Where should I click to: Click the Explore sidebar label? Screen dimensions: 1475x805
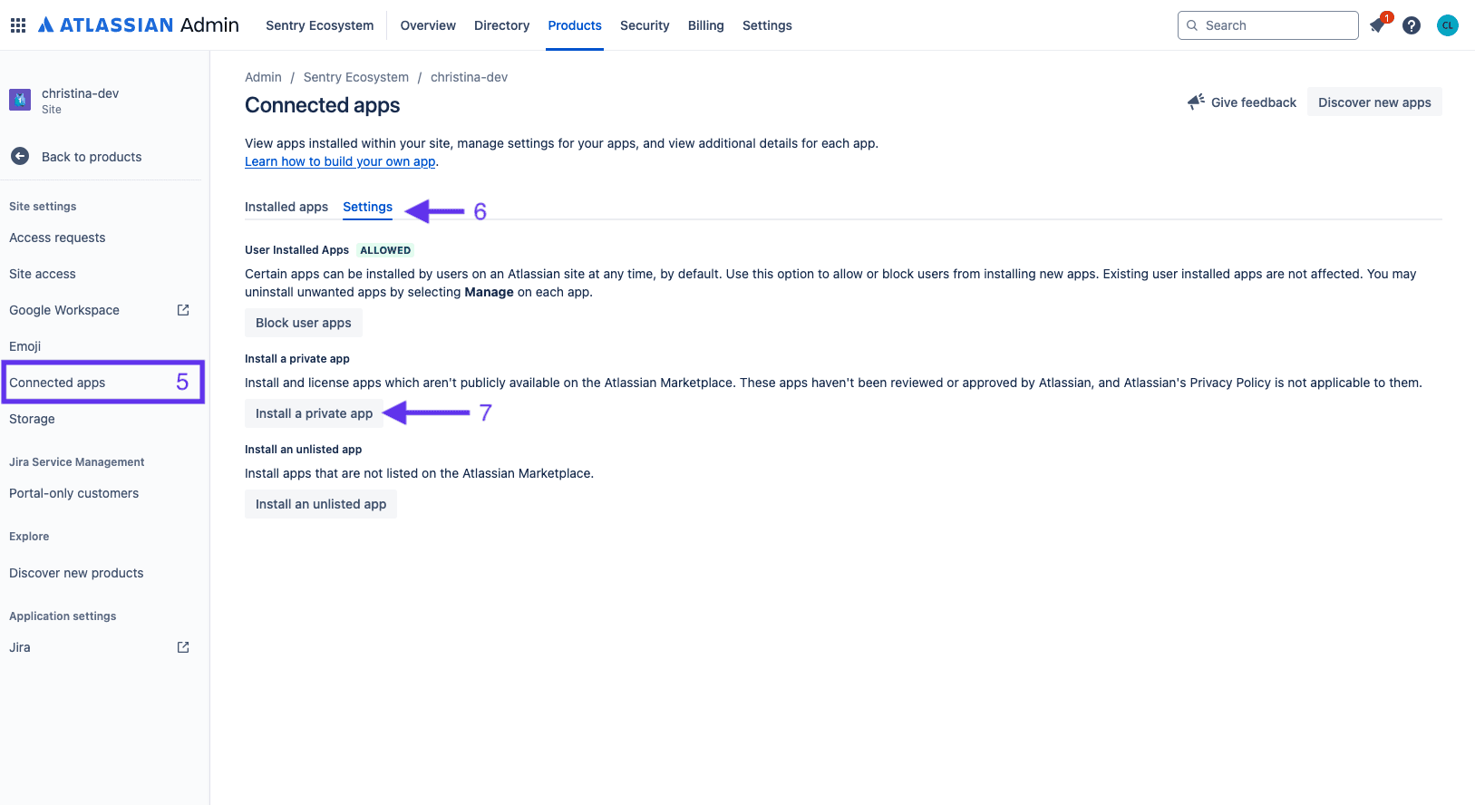[x=29, y=537]
